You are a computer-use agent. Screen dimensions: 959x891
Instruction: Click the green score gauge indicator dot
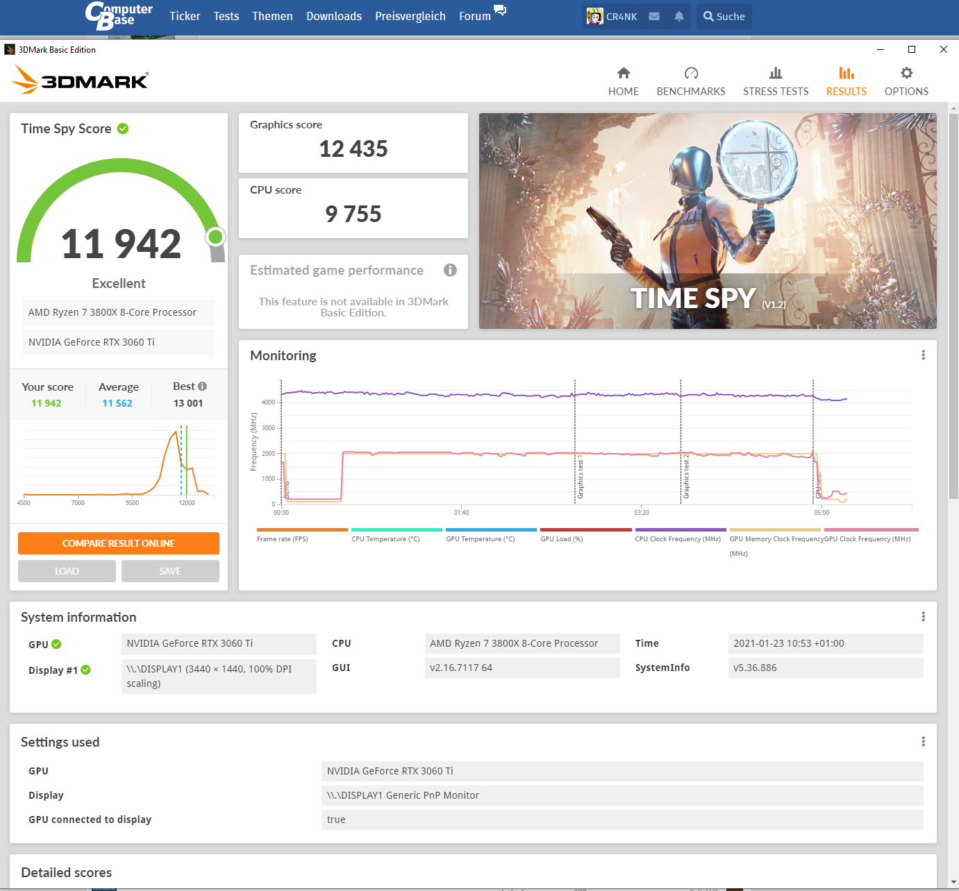pos(215,237)
